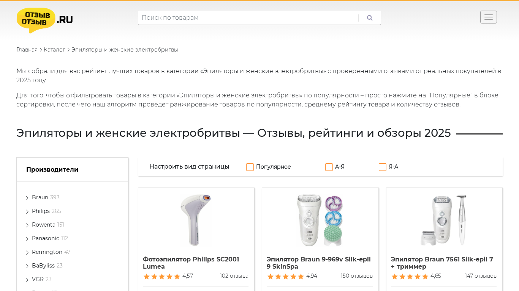This screenshot has height=291, width=519.
Task: Click the star rating for Philips SC2001
Action: coord(162,277)
